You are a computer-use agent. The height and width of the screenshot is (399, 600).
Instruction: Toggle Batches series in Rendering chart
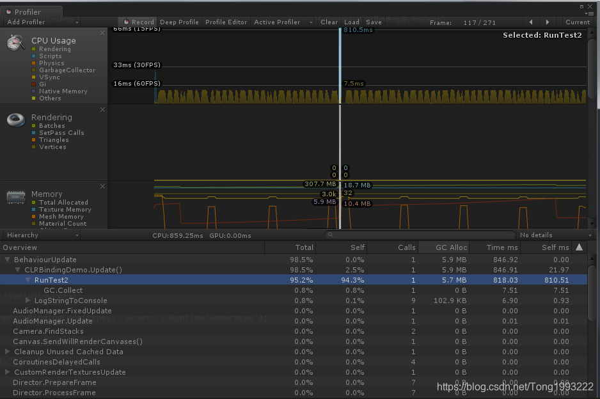point(34,126)
